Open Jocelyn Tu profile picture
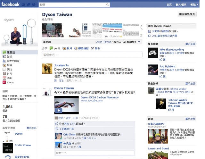Image resolution: width=205 pixels, height=159 pixels. (47, 69)
